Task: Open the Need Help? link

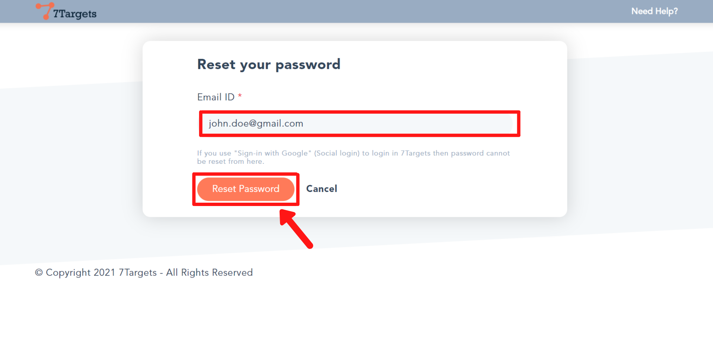Action: pyautogui.click(x=654, y=11)
